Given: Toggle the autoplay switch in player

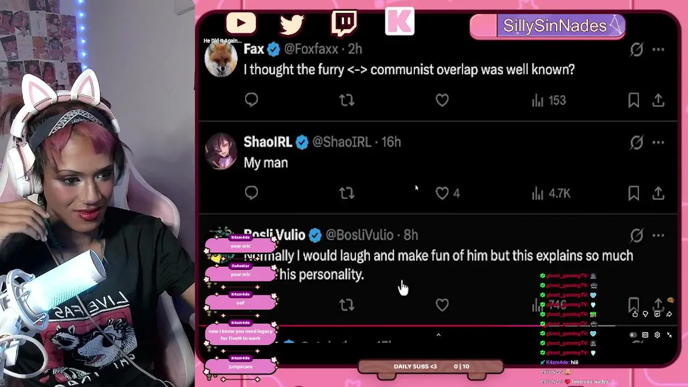Looking at the screenshot, I should 634,335.
